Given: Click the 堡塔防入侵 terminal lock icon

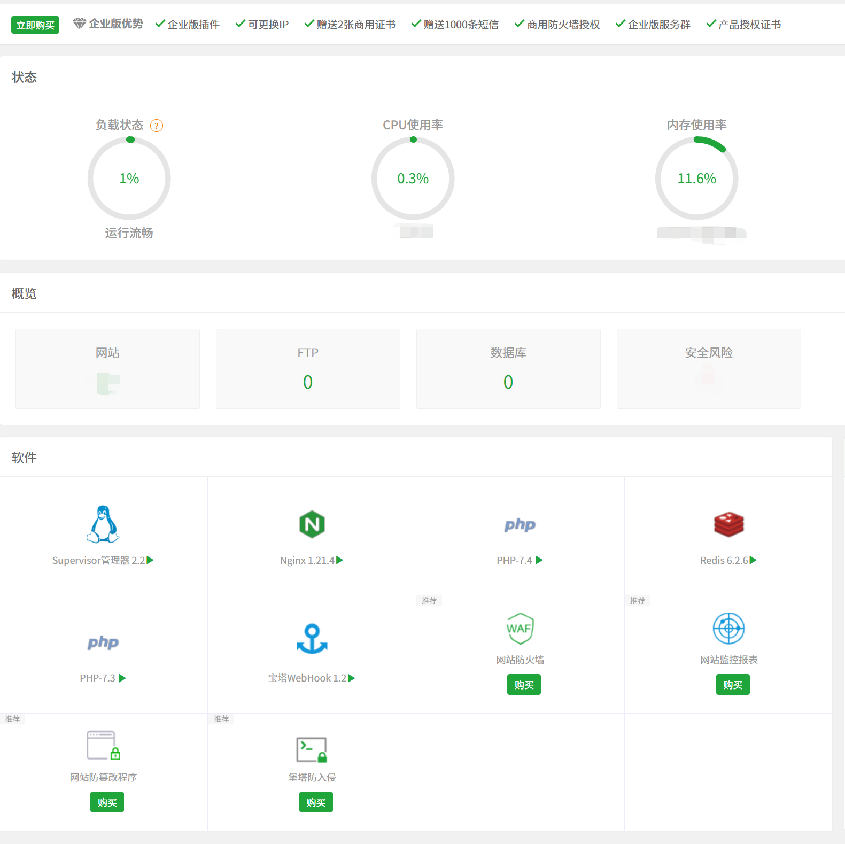Looking at the screenshot, I should point(312,749).
